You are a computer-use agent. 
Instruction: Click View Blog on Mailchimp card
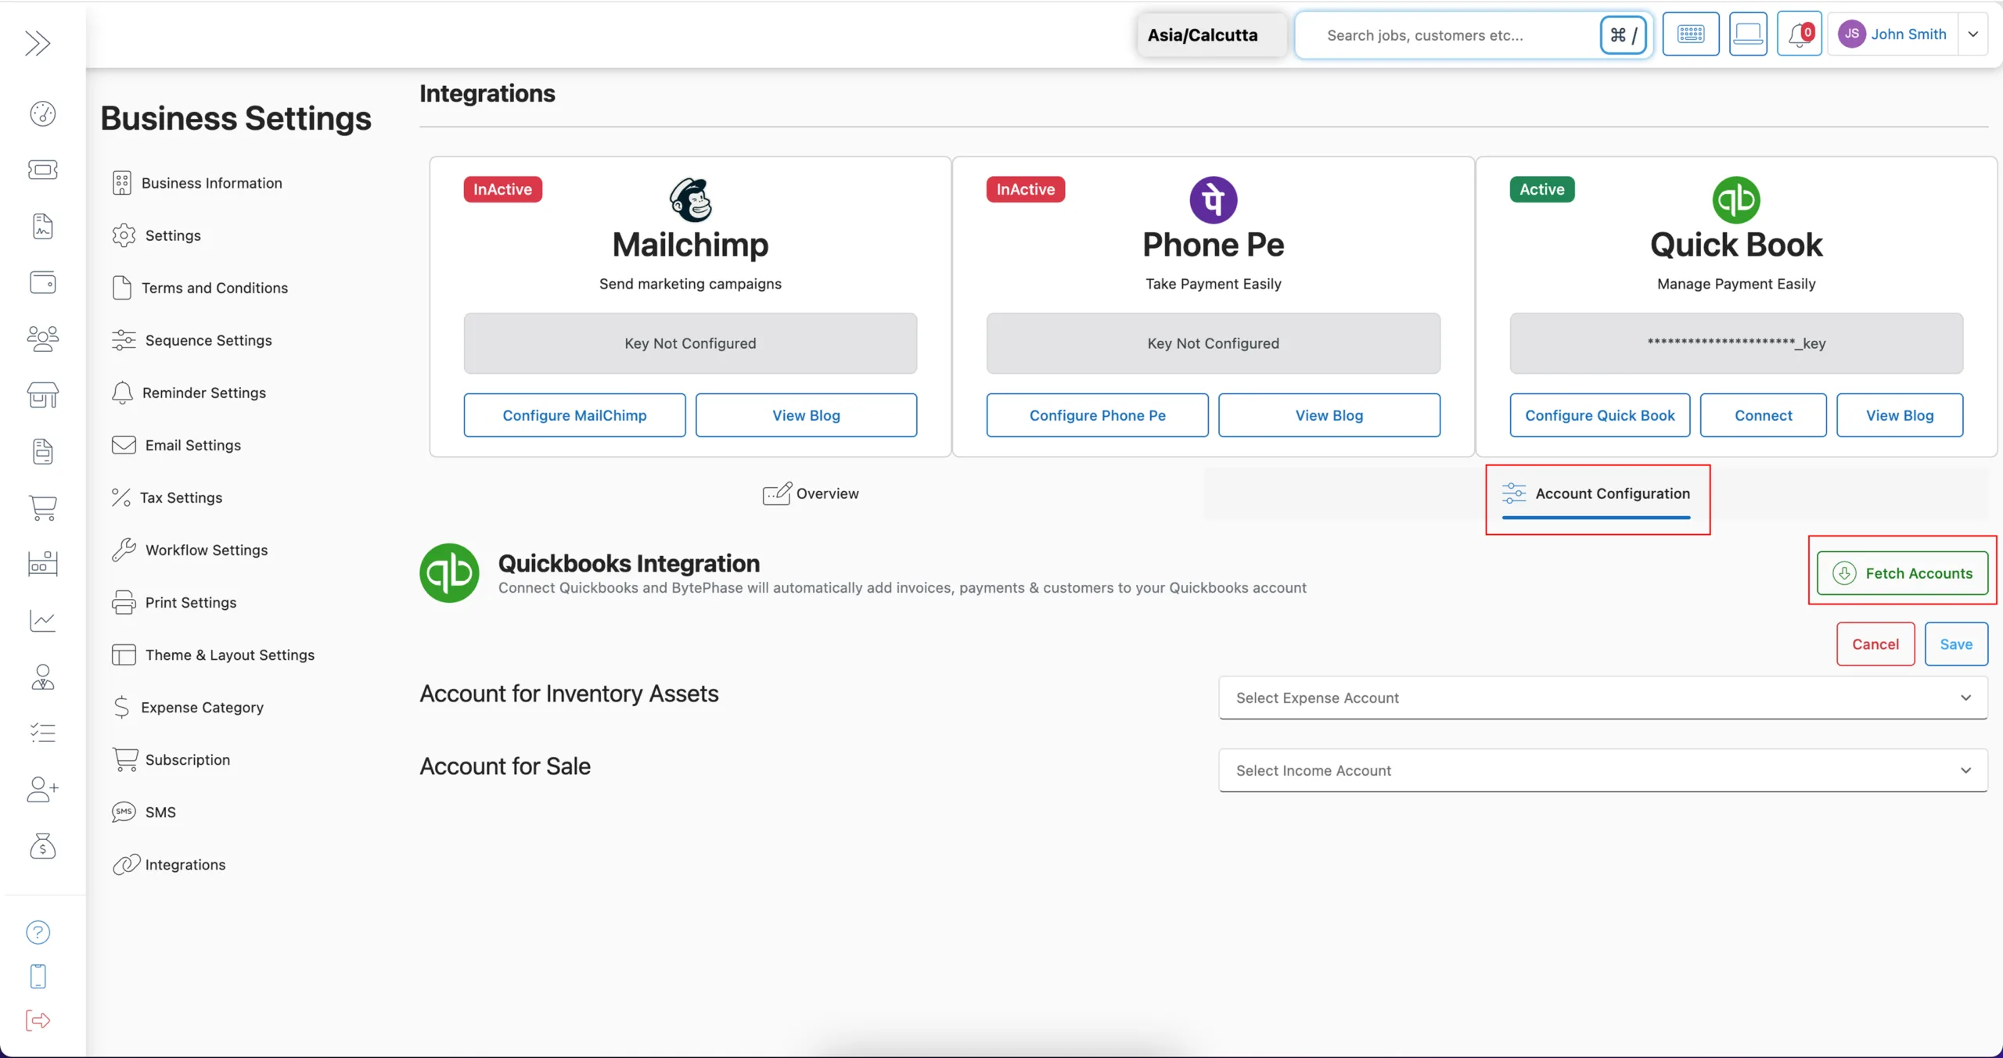806,415
